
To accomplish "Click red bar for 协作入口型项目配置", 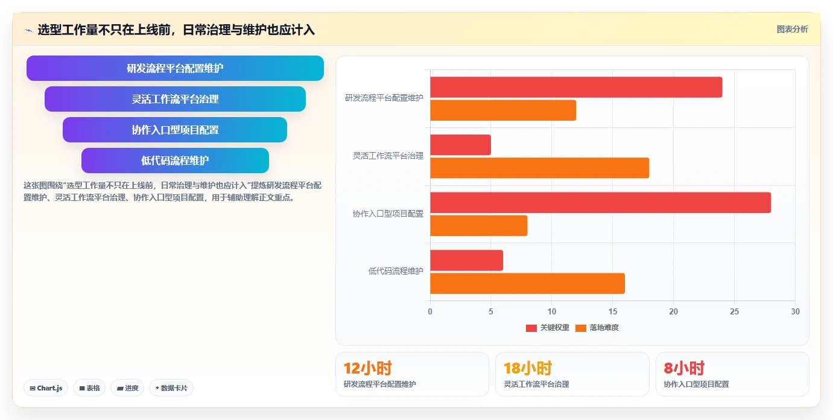I will [600, 203].
